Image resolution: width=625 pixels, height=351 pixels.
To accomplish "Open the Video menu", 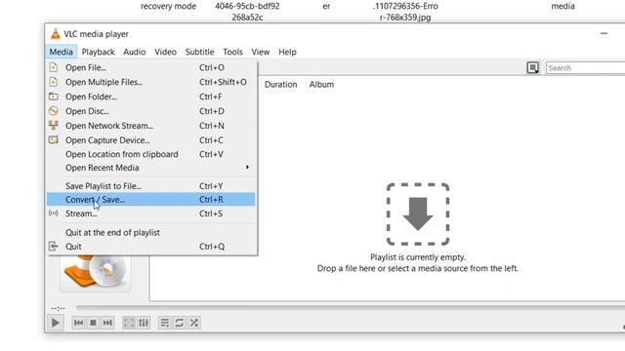I will (165, 52).
